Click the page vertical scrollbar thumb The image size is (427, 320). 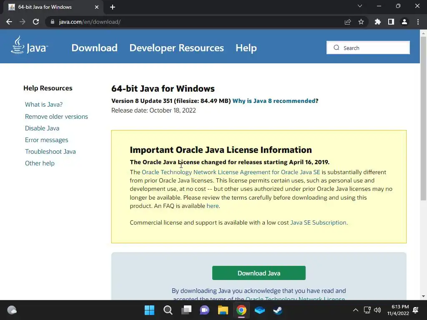[x=423, y=118]
